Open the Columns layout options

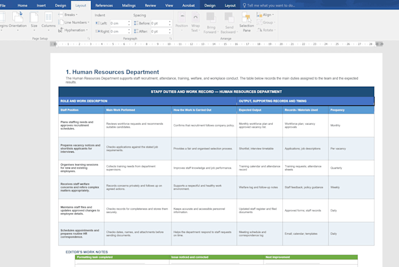point(48,22)
